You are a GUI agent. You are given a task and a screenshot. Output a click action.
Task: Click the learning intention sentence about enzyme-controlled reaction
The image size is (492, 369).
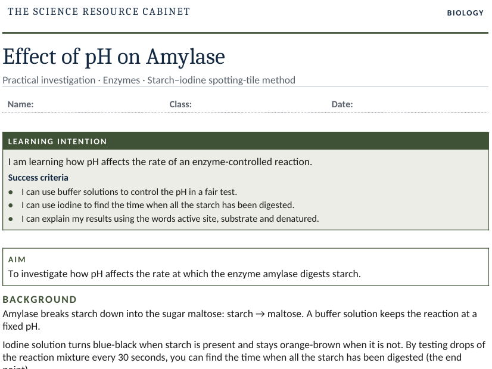pos(160,162)
